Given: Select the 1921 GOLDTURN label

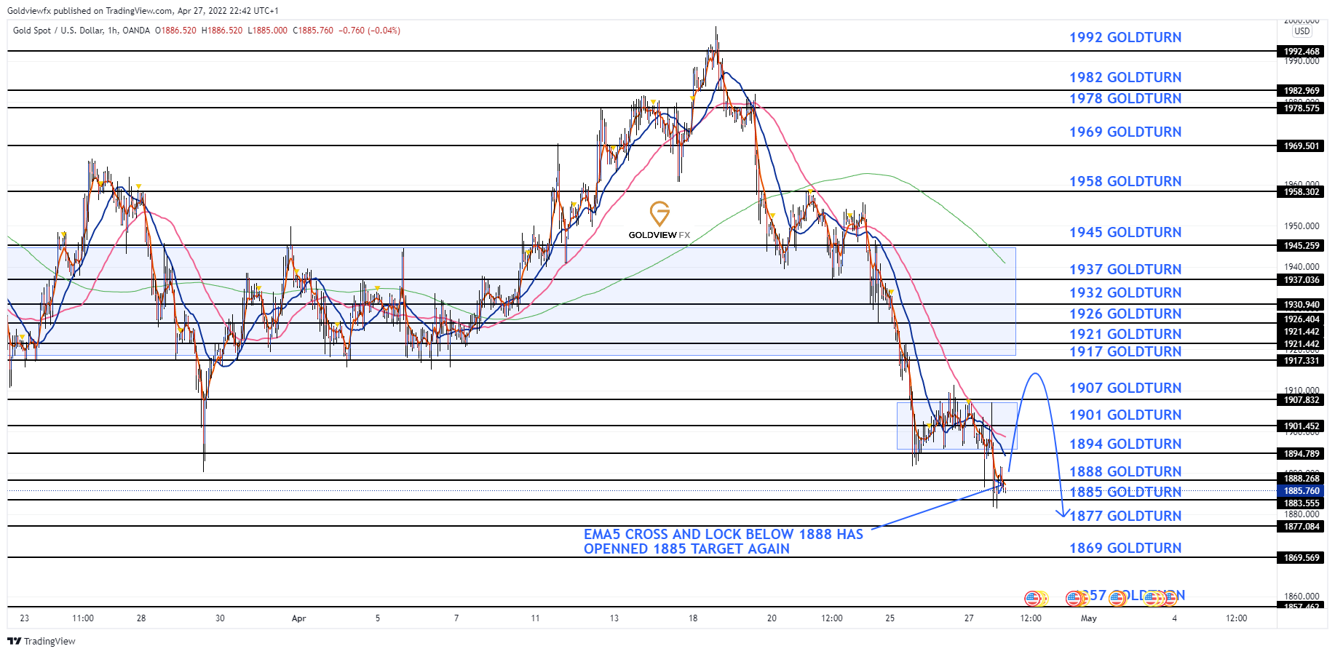Looking at the screenshot, I should [1125, 334].
